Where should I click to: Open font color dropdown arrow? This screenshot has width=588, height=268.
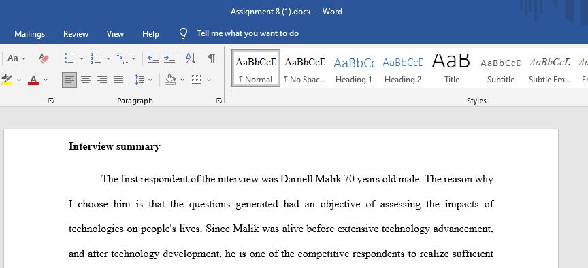point(46,80)
